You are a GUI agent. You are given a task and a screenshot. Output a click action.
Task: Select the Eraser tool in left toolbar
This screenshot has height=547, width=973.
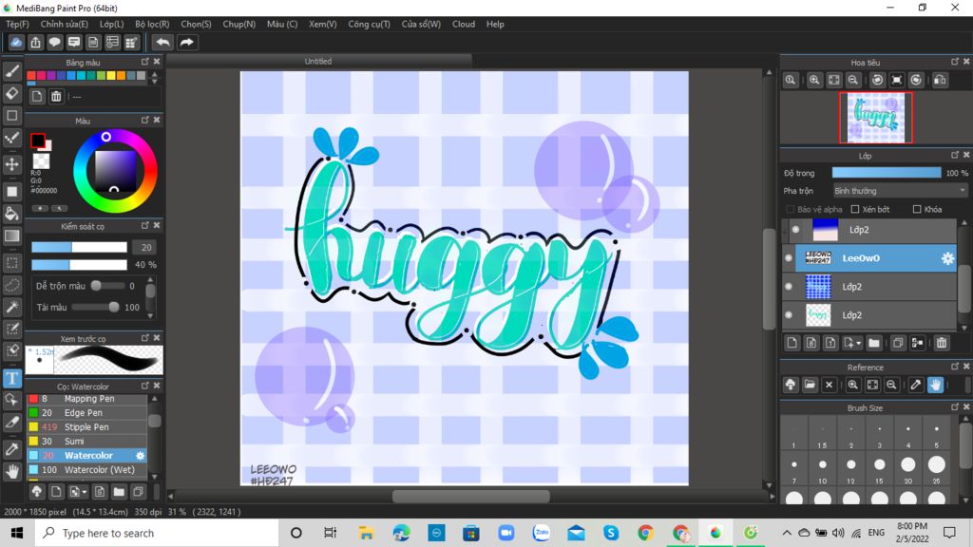tap(11, 93)
